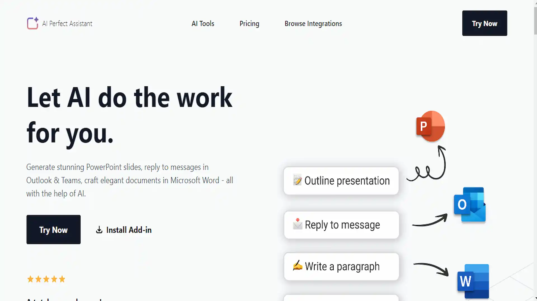Go to the Pricing page
This screenshot has width=537, height=301.
(x=249, y=24)
